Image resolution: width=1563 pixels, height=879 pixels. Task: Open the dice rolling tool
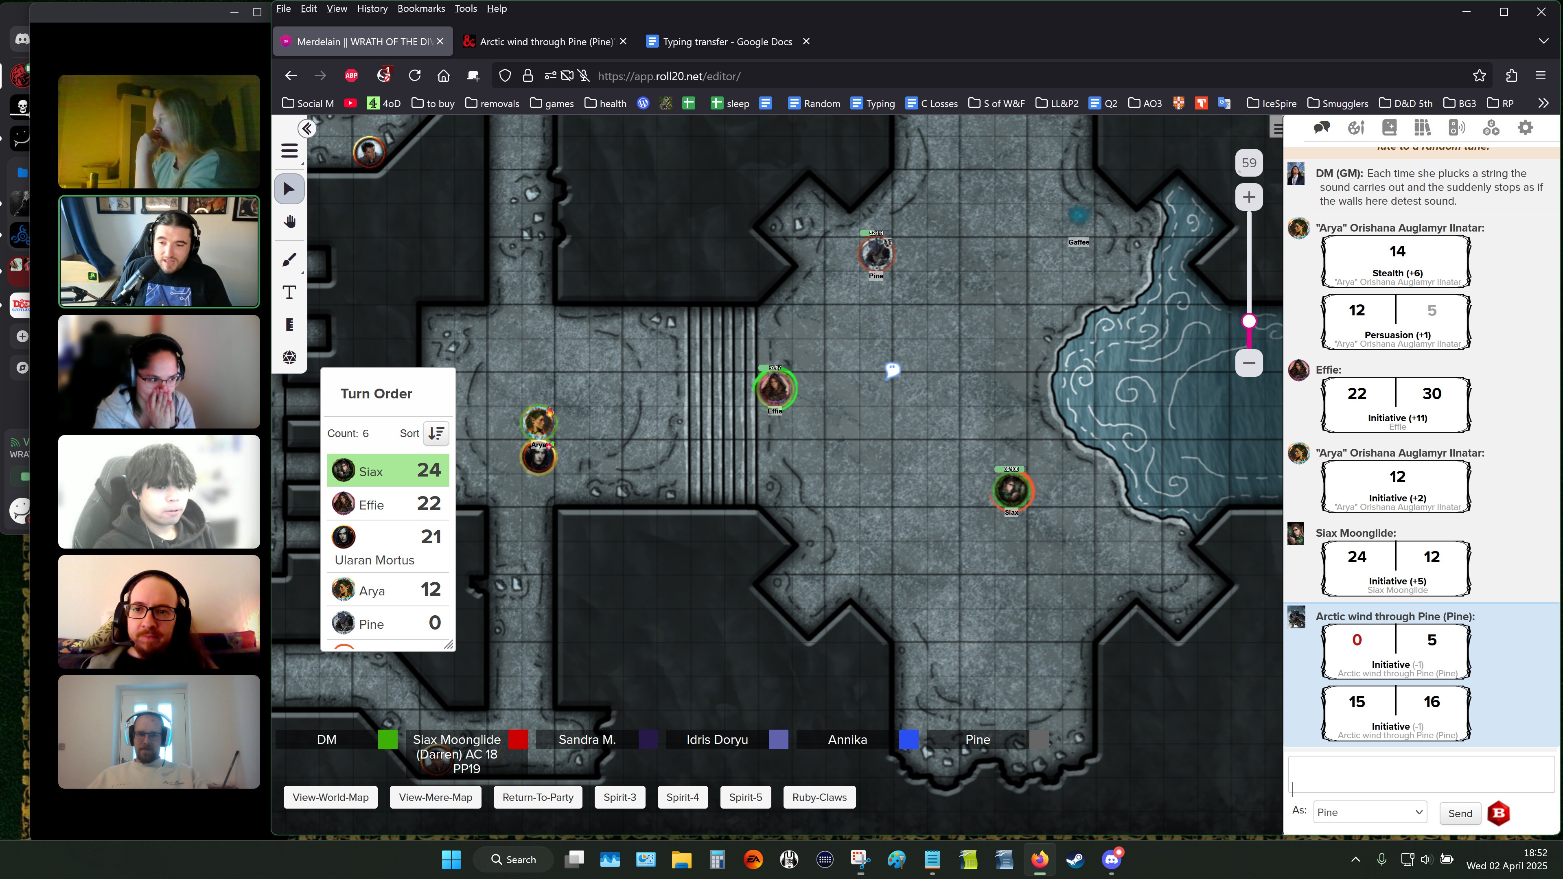289,357
